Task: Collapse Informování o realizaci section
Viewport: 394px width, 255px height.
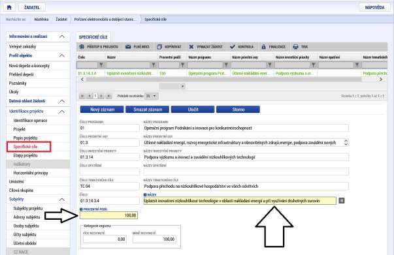Action: tap(61, 37)
